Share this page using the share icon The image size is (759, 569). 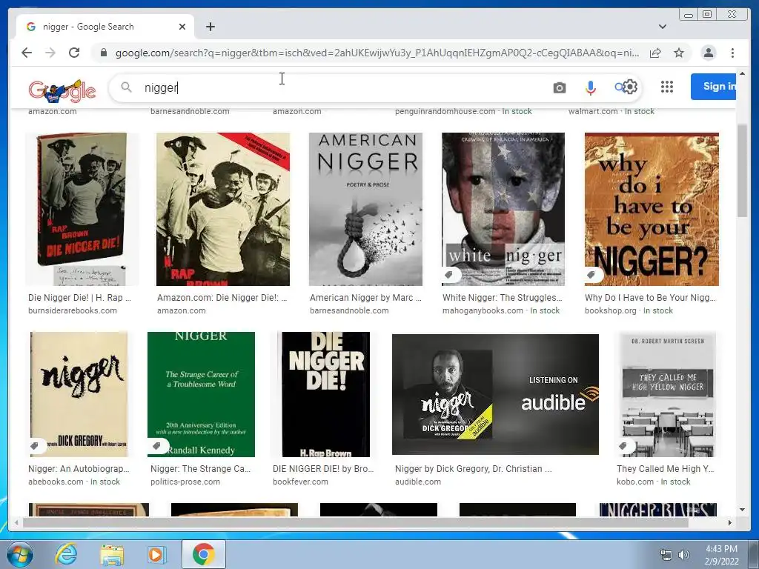pyautogui.click(x=655, y=53)
